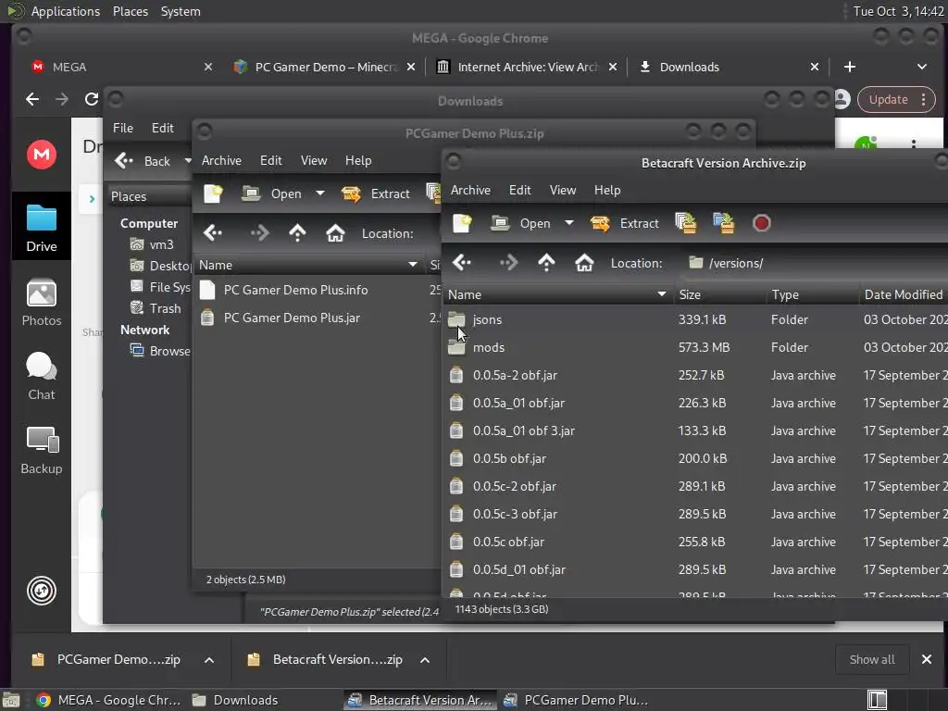Open the Applications menu in the top panel
The height and width of the screenshot is (711, 948).
coord(66,11)
